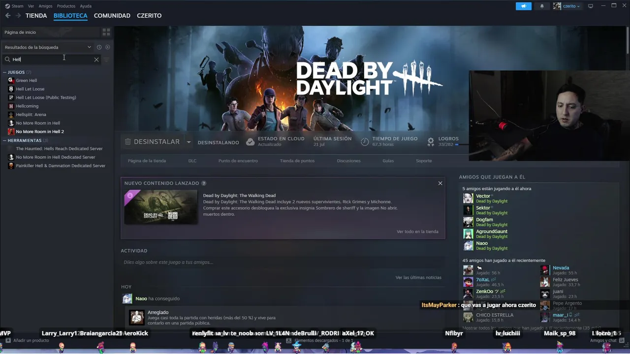Open the DLC link
This screenshot has width=630, height=354.
(x=192, y=161)
